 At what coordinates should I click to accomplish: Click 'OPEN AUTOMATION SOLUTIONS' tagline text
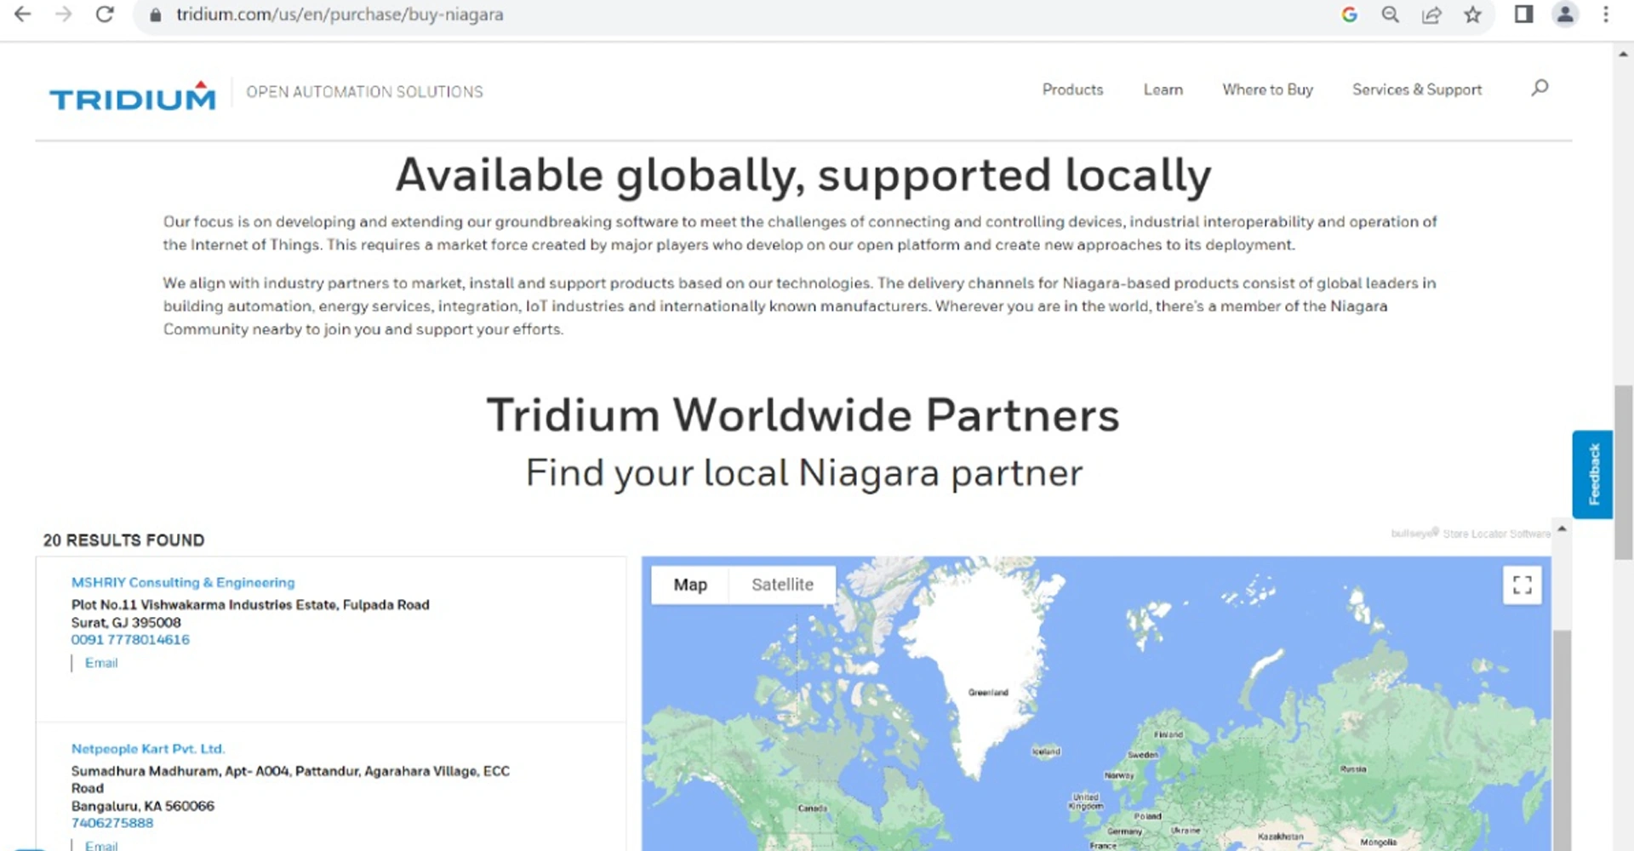tap(364, 92)
